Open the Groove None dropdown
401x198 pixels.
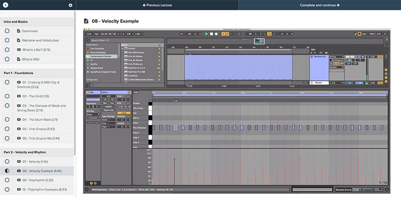click(93, 115)
